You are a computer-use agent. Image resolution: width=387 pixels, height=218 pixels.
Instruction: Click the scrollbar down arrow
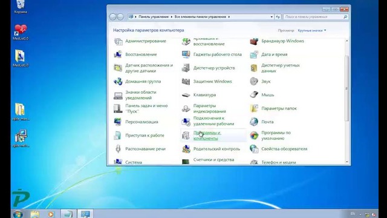coord(346,162)
